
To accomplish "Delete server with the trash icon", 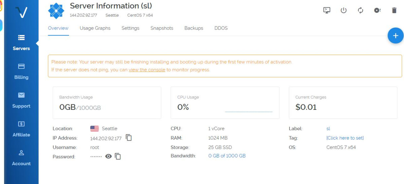I will (394, 10).
